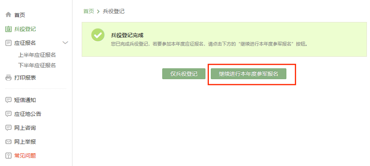This screenshot has height=166, width=370.
Task: Collapse the 应征报名 chevron arrow
Action: click(65, 43)
